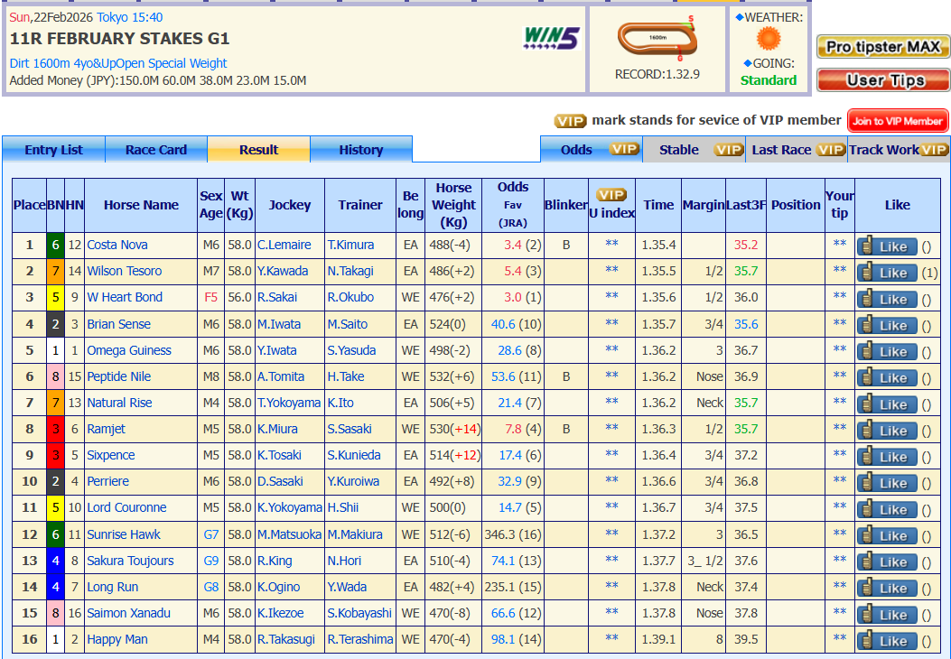Screen dimensions: 951x659
Task: Click Peptide Nile's U index ** cell
Action: pos(611,376)
